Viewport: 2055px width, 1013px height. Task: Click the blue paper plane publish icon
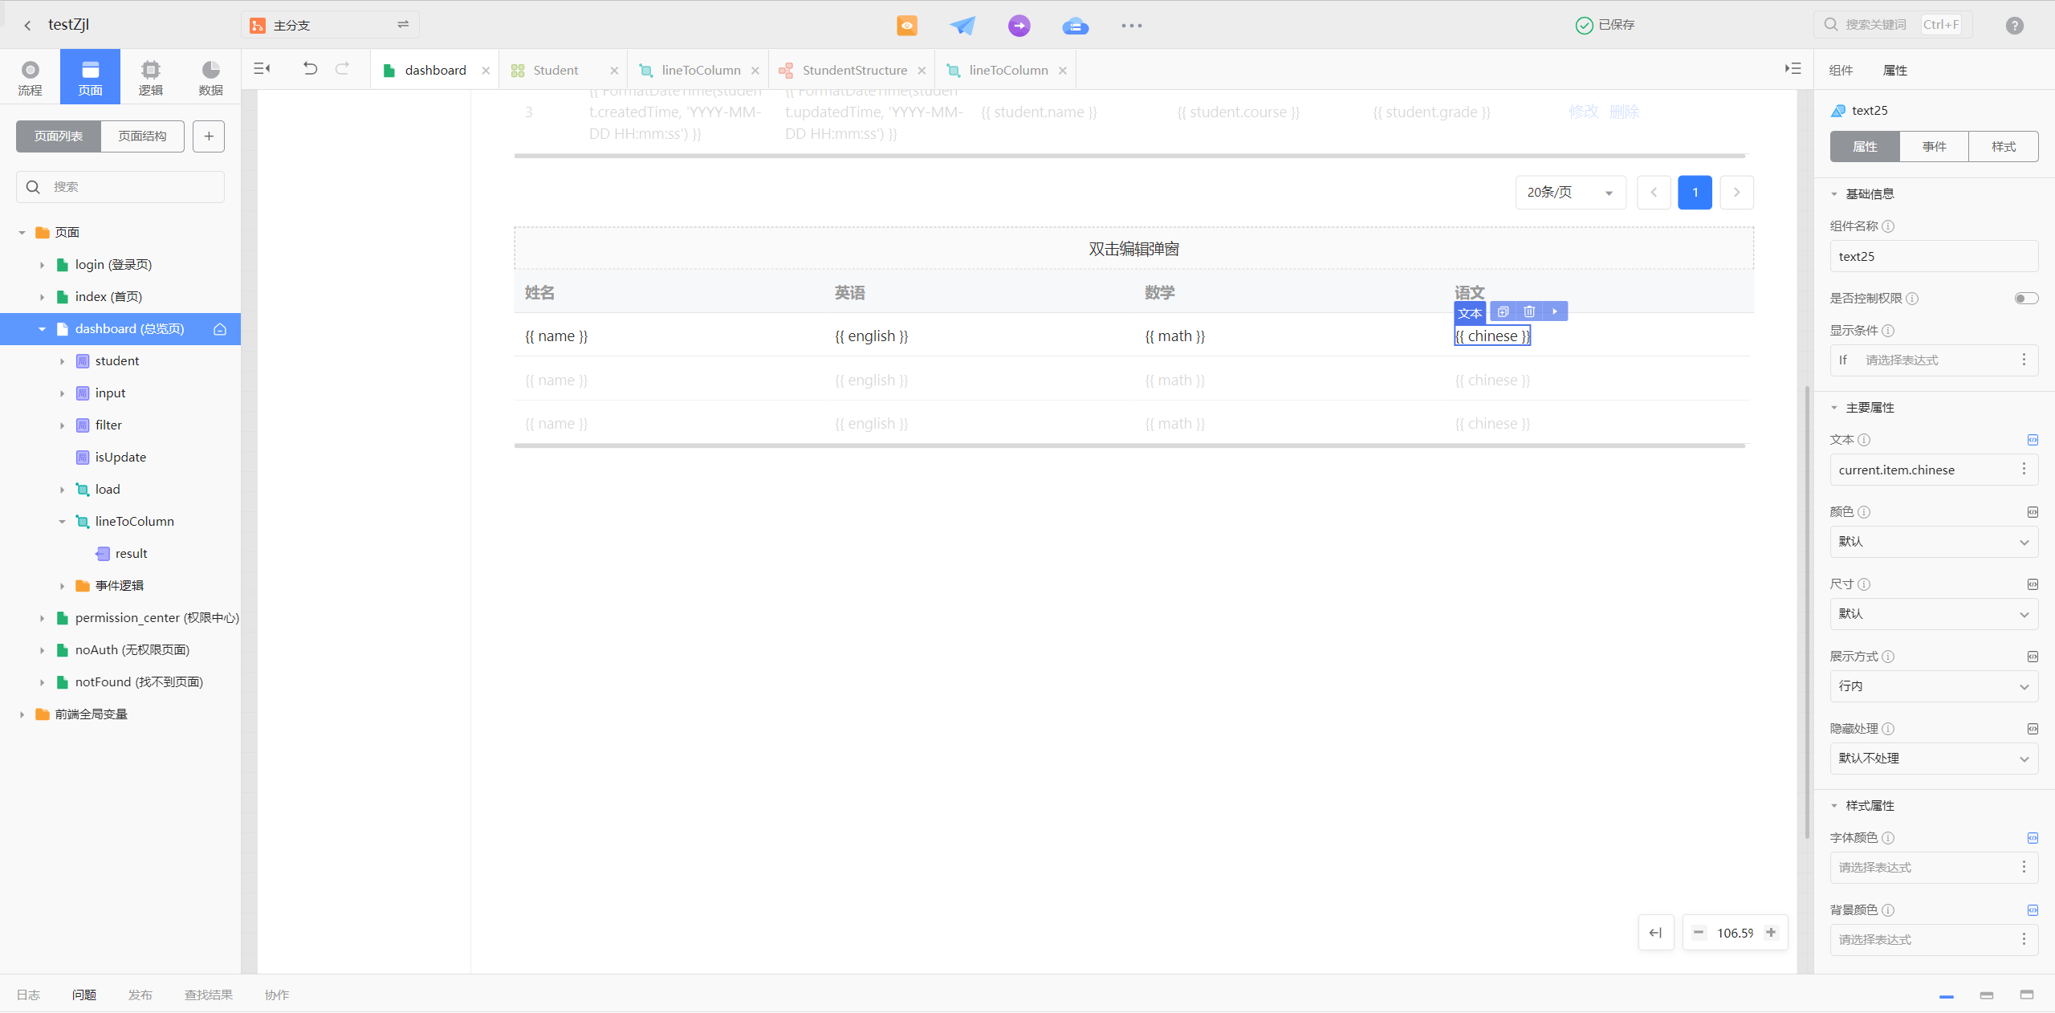[962, 26]
